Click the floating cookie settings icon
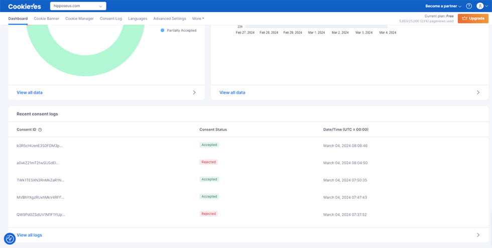Viewport: 492px width, 248px height. click(x=10, y=239)
